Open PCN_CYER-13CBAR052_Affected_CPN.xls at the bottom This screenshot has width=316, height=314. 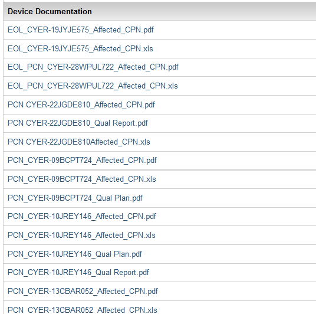[x=82, y=310]
